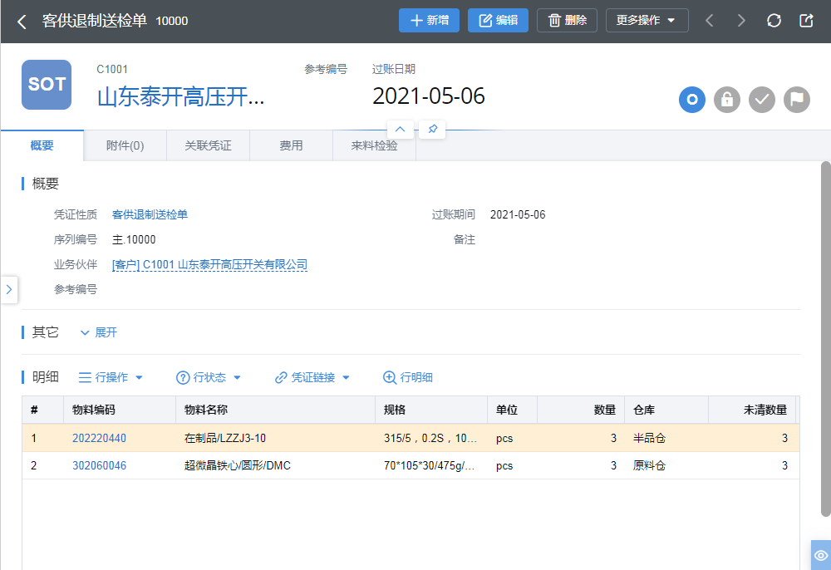Screen dimensions: 831x570
Task: Click the 单位 column header
Action: tap(513, 410)
